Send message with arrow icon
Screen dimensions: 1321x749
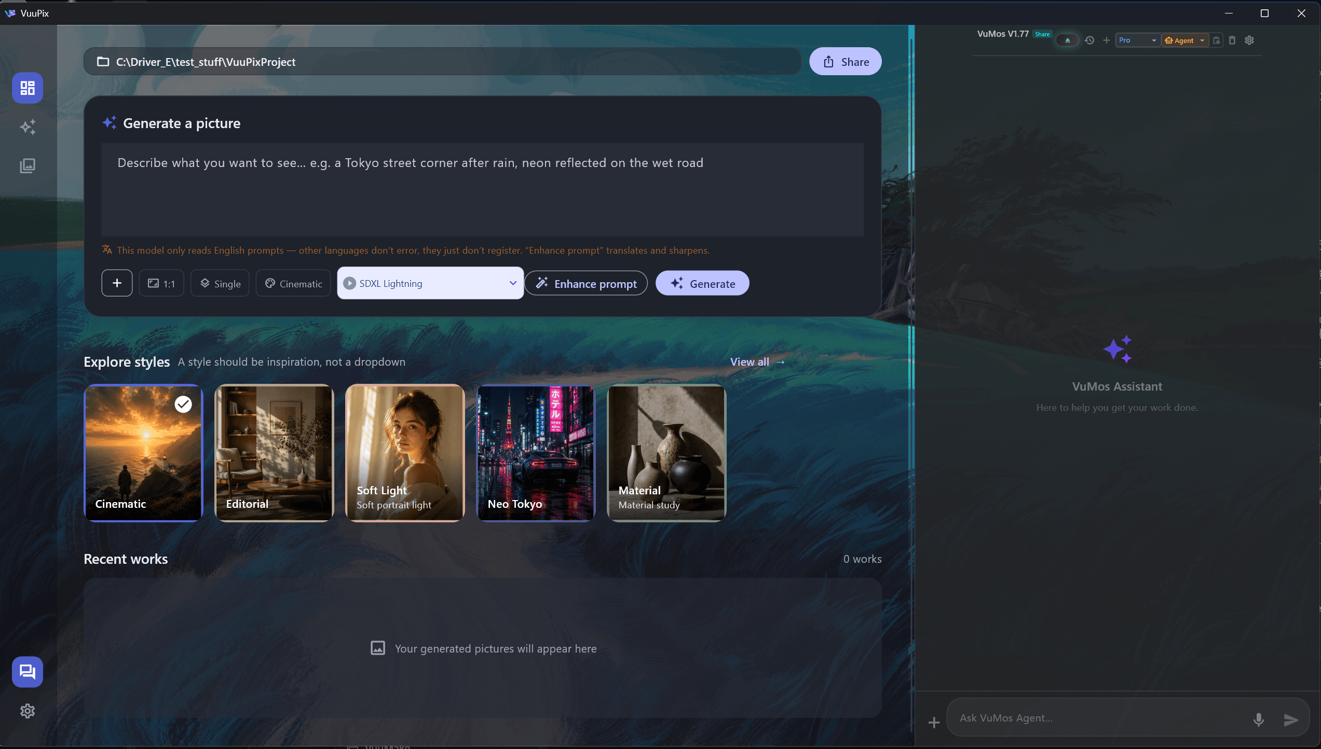coord(1291,719)
